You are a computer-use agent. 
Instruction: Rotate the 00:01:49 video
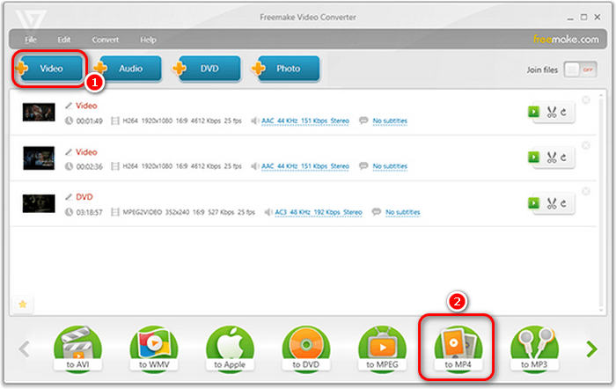(564, 113)
